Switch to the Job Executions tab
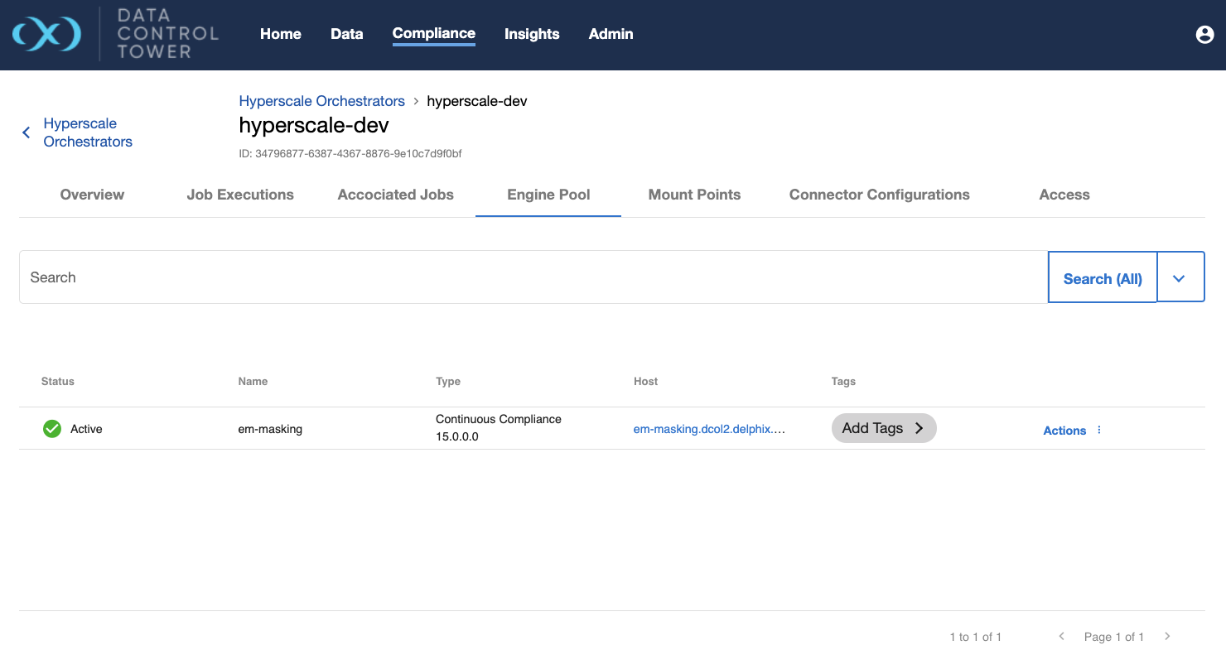The image size is (1226, 655). pyautogui.click(x=240, y=195)
